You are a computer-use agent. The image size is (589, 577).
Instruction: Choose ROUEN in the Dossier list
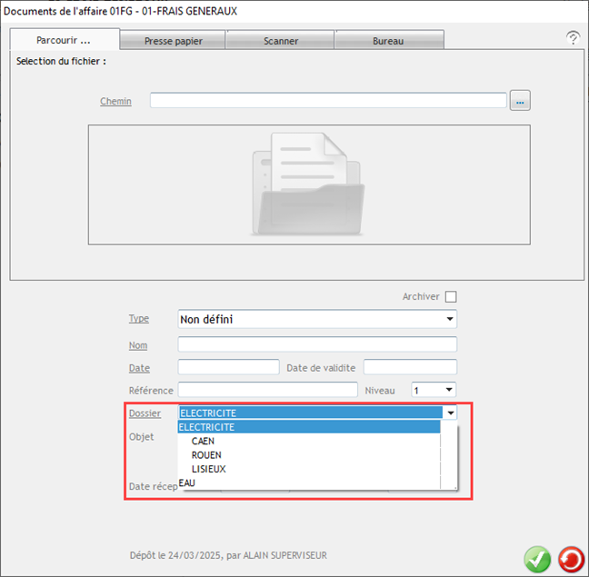tap(206, 455)
